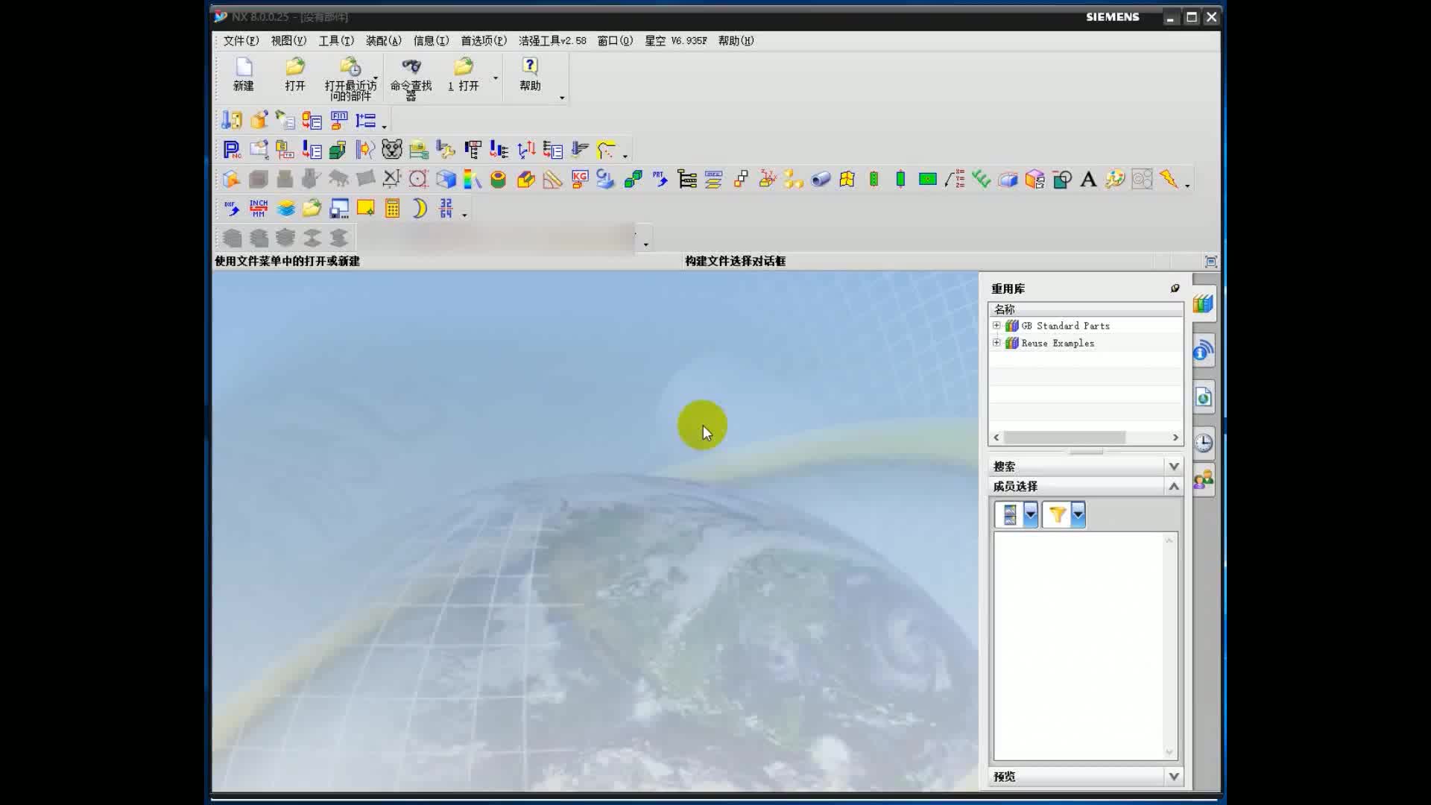The width and height of the screenshot is (1431, 805).
Task: Open the 文件(F) menu
Action: [241, 41]
